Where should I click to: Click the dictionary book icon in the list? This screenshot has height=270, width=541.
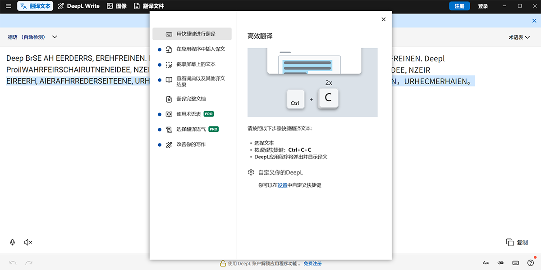tap(169, 80)
